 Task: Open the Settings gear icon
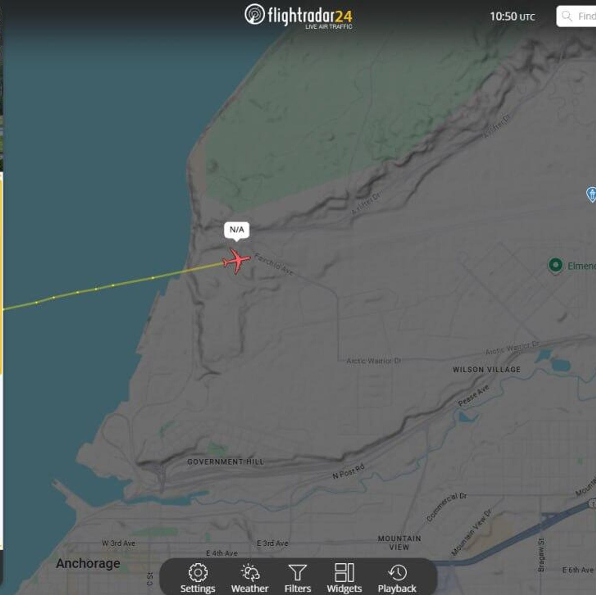pyautogui.click(x=198, y=572)
